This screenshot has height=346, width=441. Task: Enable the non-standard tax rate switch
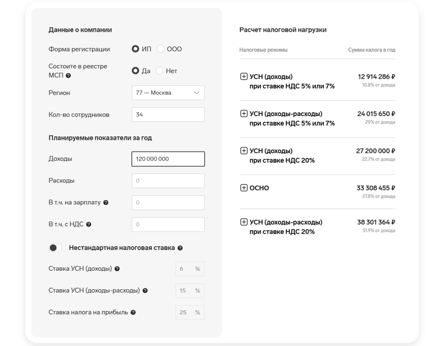tap(56, 248)
